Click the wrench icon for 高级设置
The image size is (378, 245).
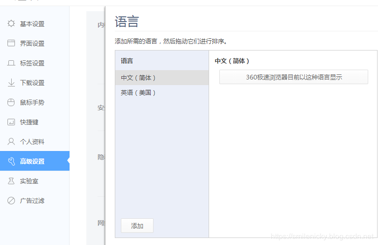coord(11,161)
